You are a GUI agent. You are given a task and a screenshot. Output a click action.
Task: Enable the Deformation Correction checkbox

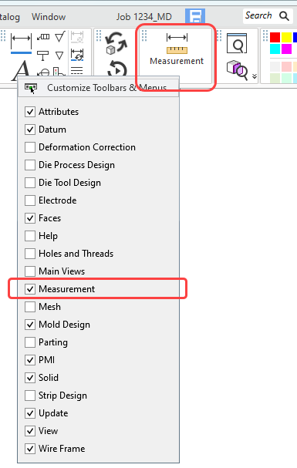pos(30,147)
